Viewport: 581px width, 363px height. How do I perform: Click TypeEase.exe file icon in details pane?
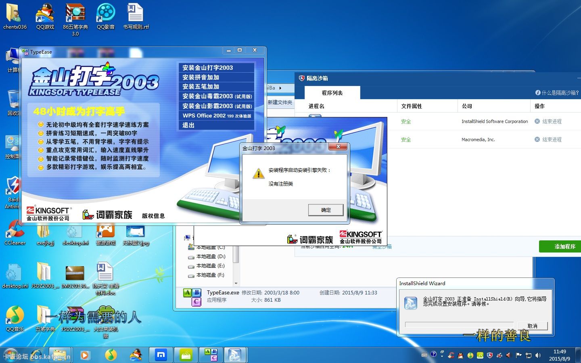(x=192, y=297)
